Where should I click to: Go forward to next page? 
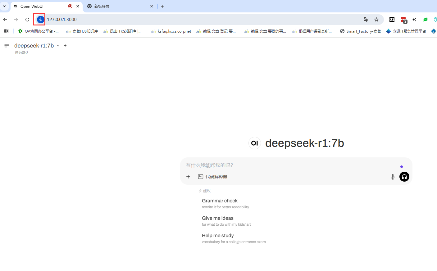coord(16,20)
